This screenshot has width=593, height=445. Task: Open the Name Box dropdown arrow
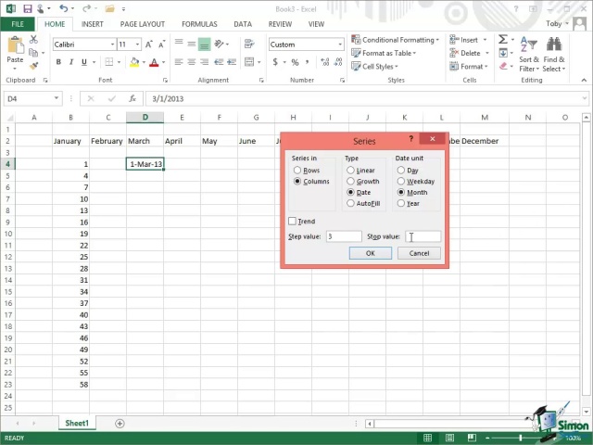(x=56, y=98)
